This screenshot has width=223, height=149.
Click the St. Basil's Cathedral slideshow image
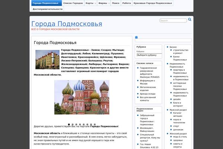[82, 97]
